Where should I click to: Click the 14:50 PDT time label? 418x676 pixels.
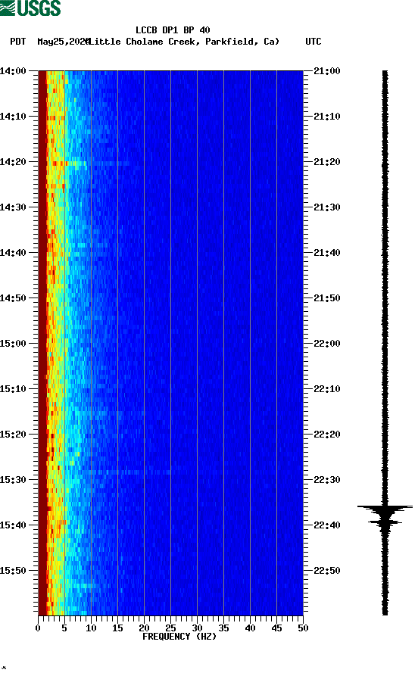tap(13, 298)
